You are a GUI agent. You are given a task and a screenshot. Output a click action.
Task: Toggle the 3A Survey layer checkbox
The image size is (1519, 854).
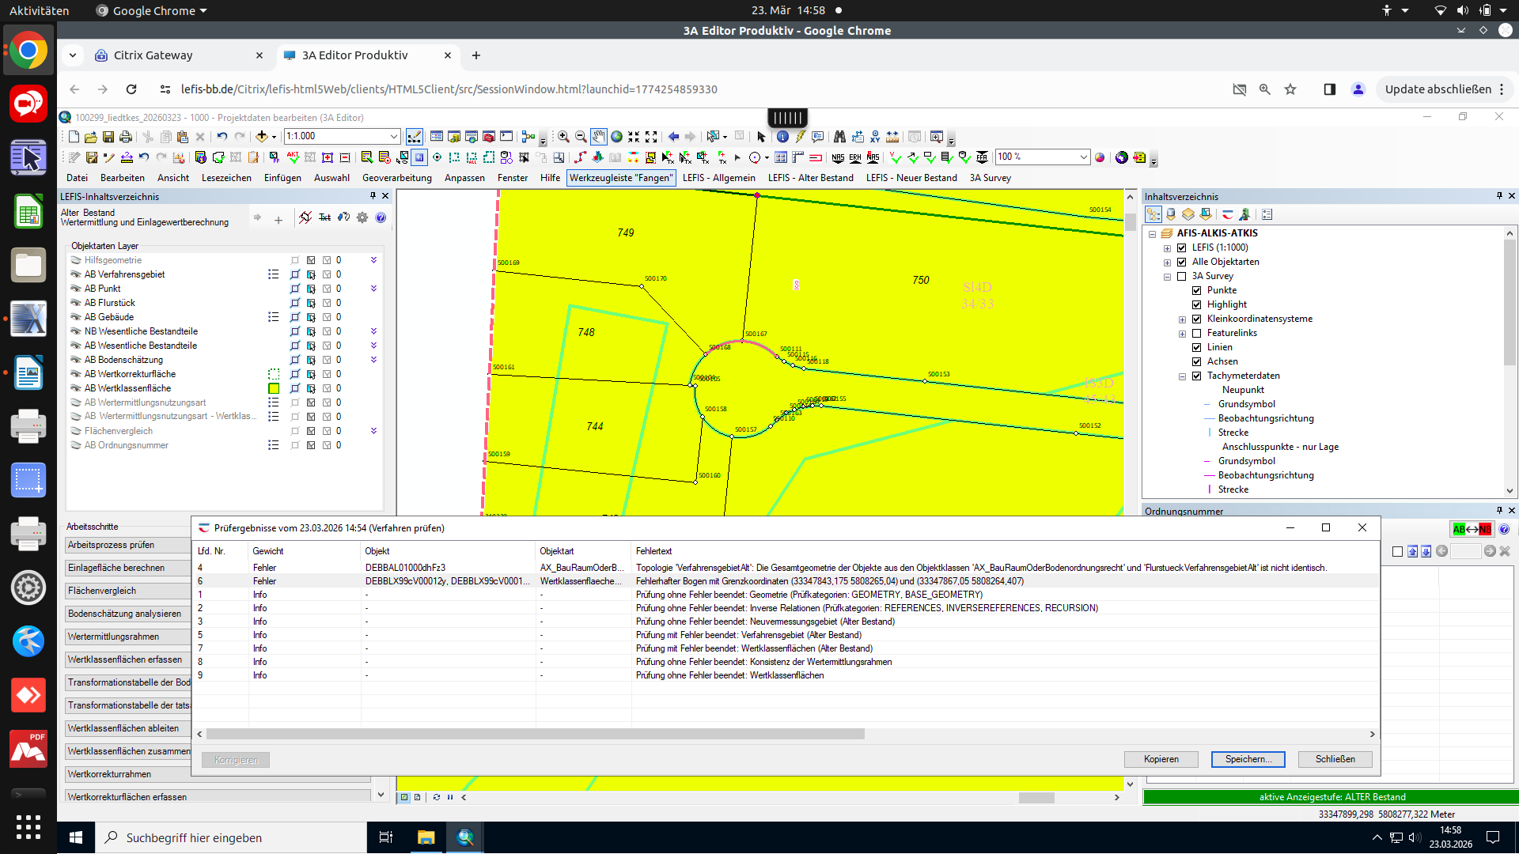point(1182,276)
